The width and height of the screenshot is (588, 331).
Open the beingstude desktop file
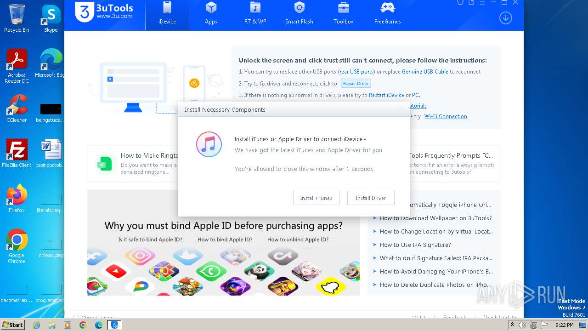[51, 112]
